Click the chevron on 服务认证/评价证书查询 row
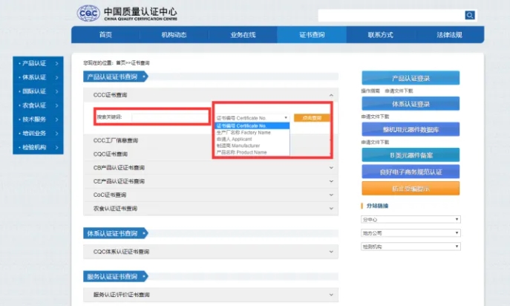 pos(331,295)
